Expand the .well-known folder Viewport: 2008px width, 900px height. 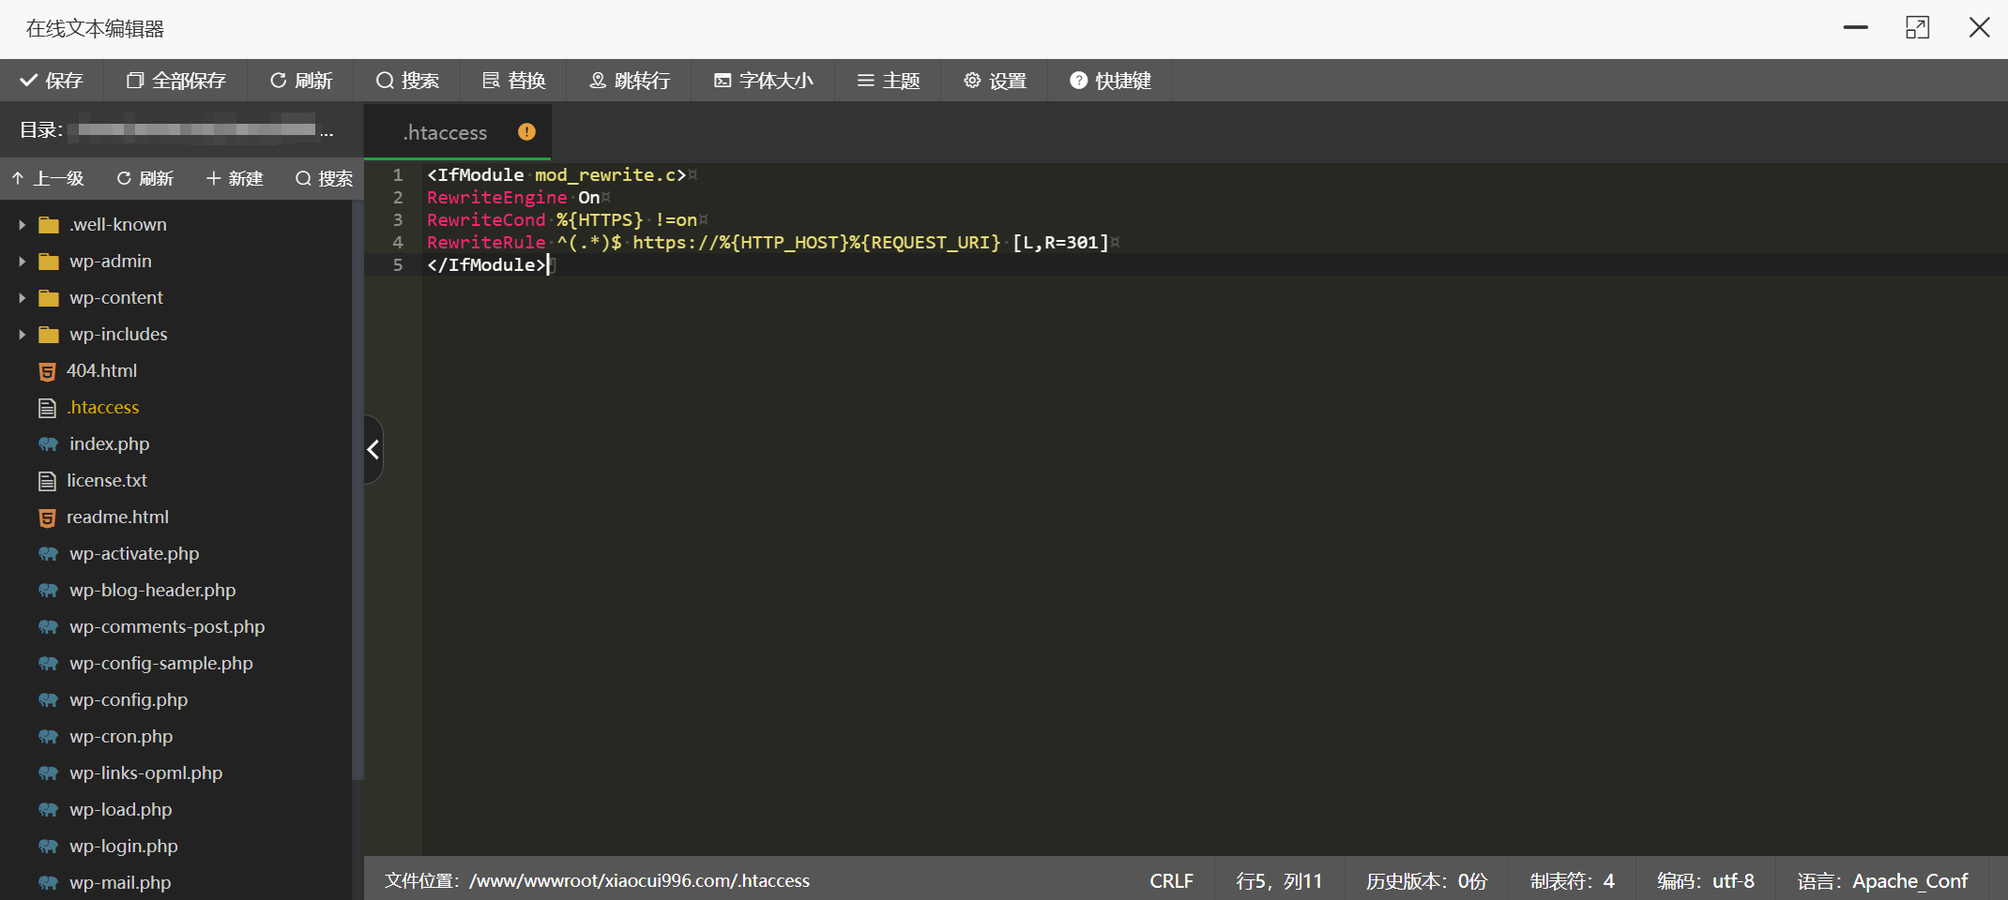click(x=23, y=225)
